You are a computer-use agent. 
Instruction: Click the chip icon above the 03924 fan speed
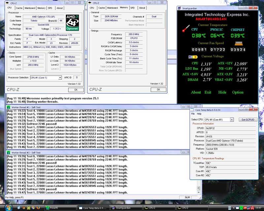(239, 44)
